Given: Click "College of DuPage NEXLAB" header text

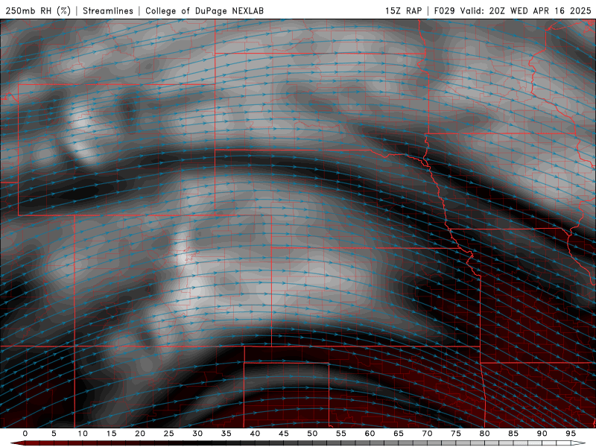Looking at the screenshot, I should point(204,10).
